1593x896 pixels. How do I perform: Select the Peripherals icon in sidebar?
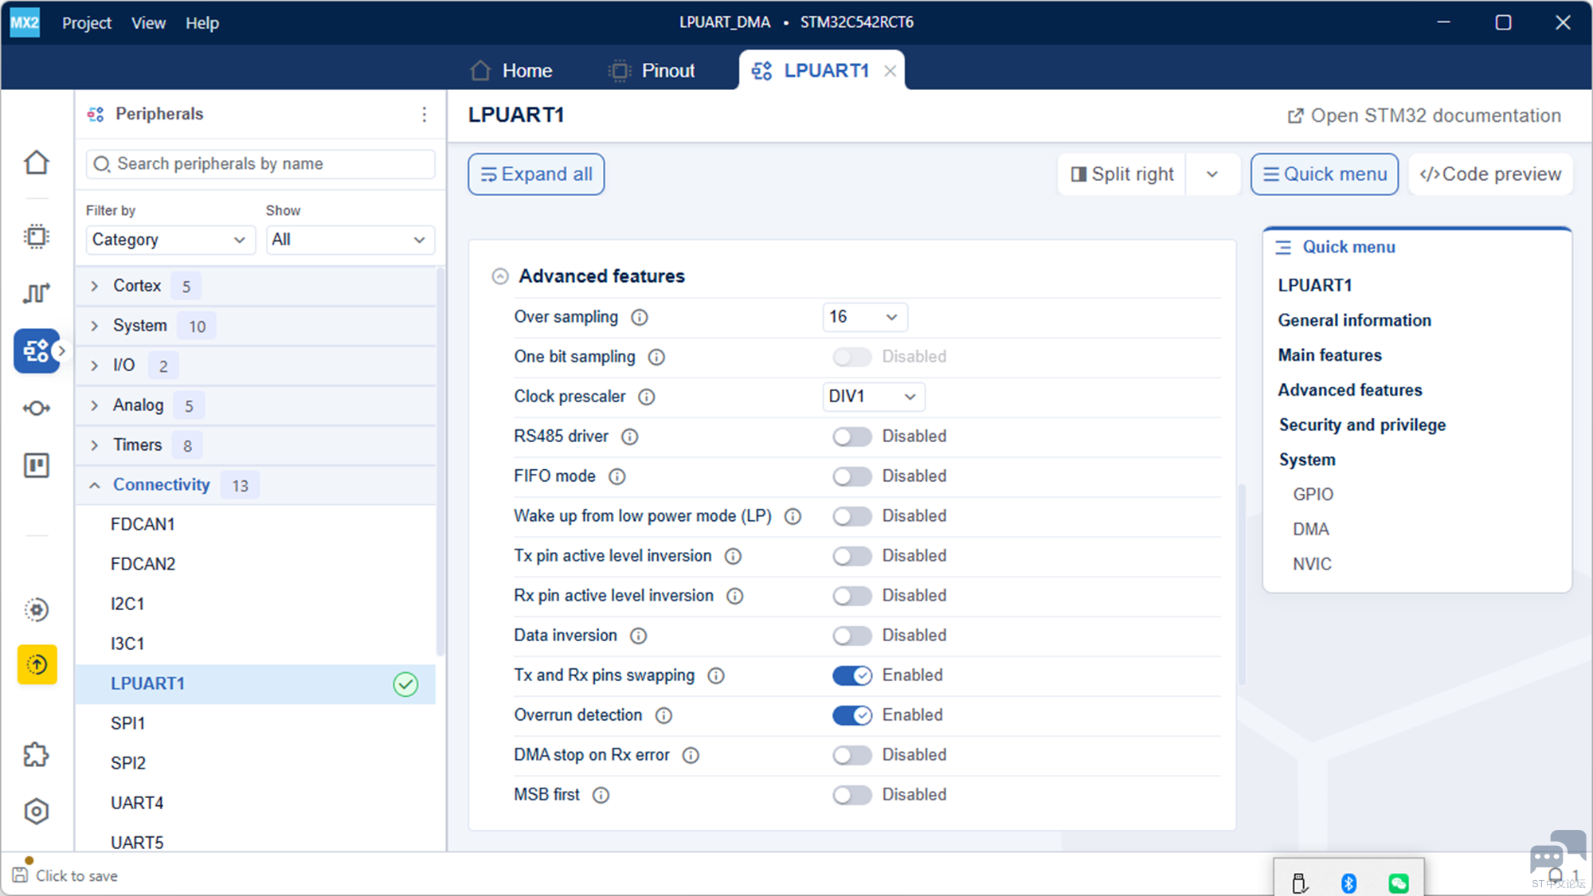[37, 350]
